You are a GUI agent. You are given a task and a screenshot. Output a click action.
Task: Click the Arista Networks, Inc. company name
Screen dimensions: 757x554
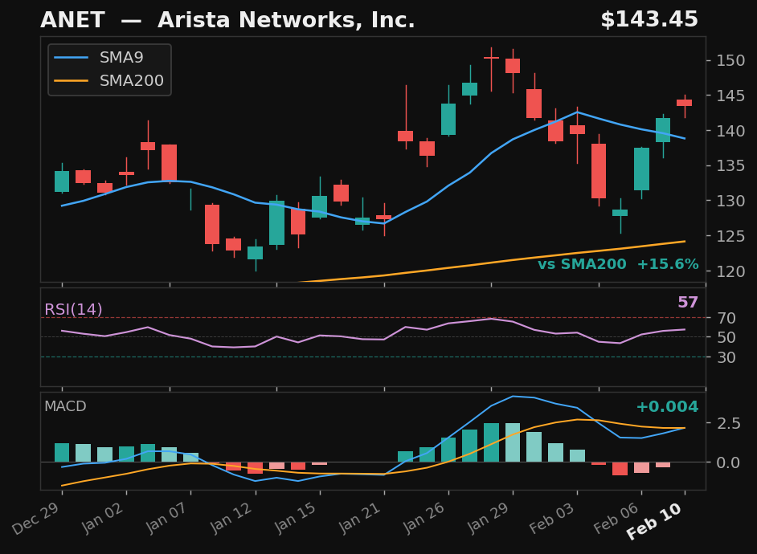286,20
